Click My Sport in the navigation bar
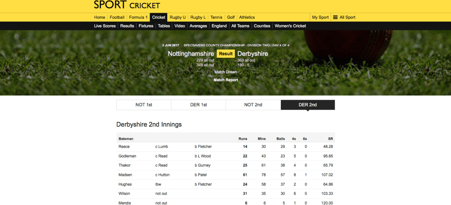 tap(320, 17)
